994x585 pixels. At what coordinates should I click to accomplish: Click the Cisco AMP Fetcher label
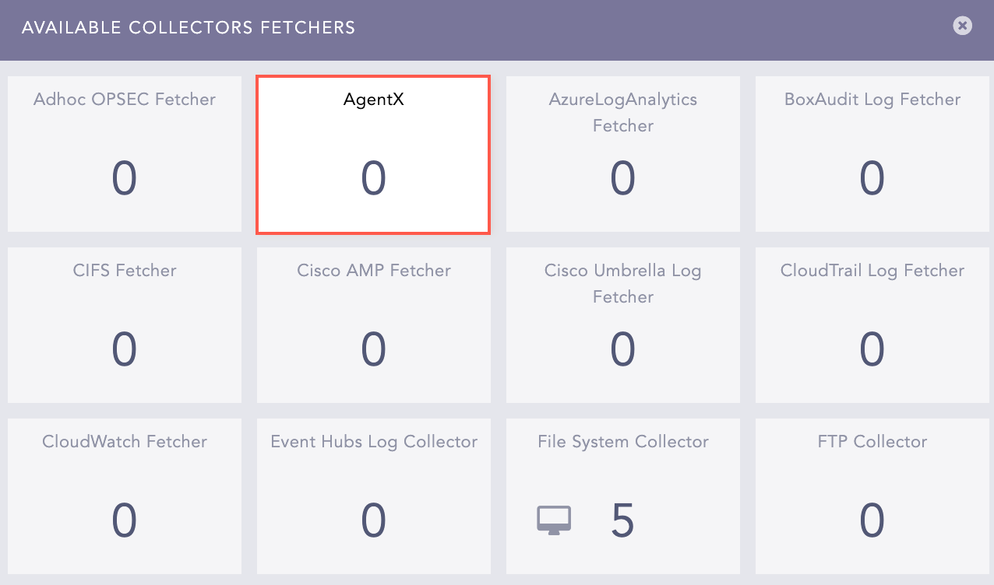[373, 271]
